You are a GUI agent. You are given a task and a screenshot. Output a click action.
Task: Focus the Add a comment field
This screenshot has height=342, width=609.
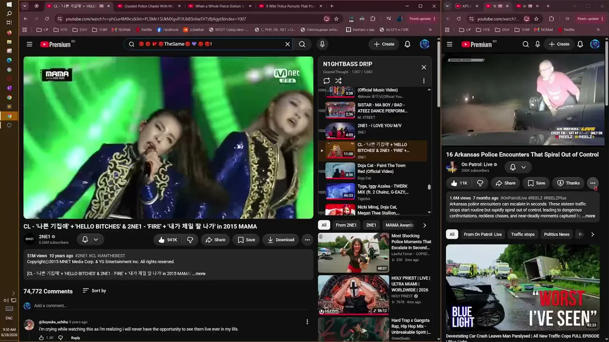pos(171,305)
